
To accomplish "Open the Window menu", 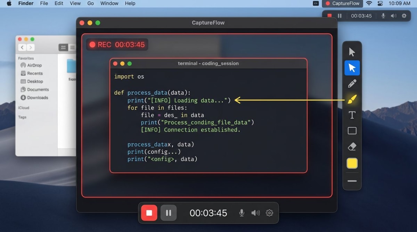I will coord(109,3).
